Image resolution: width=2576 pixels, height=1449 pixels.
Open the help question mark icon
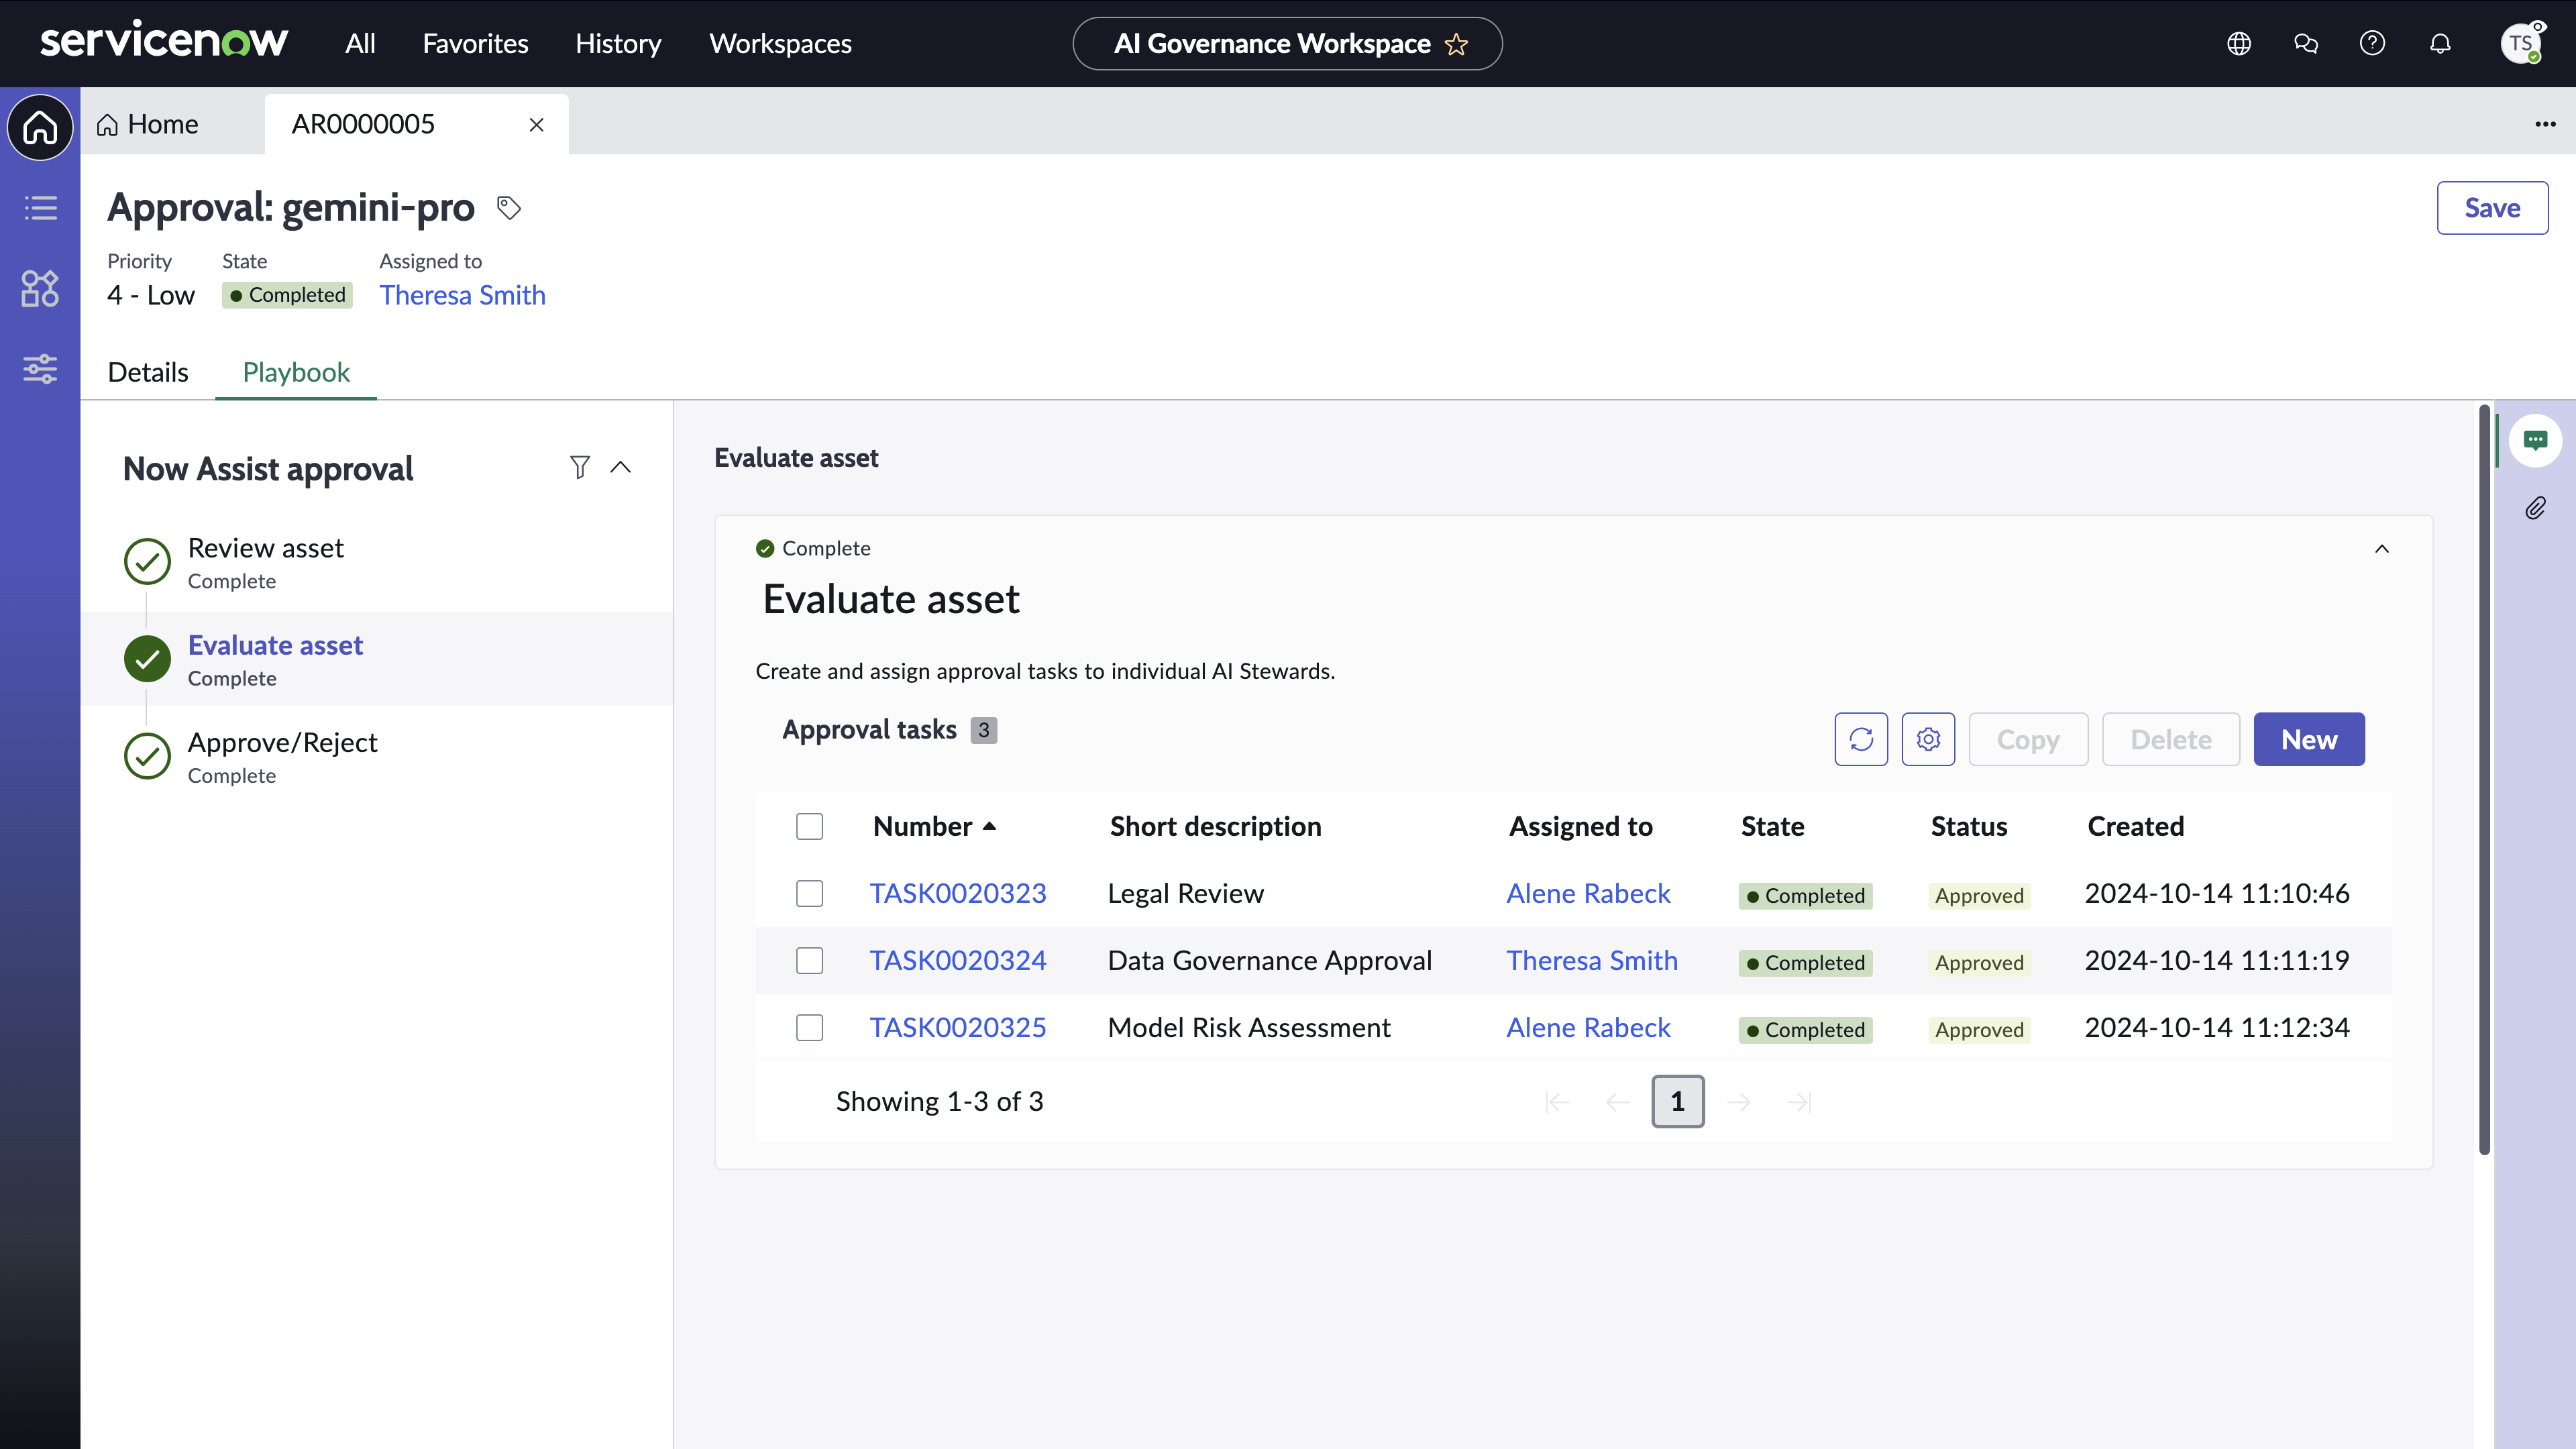click(x=2372, y=43)
